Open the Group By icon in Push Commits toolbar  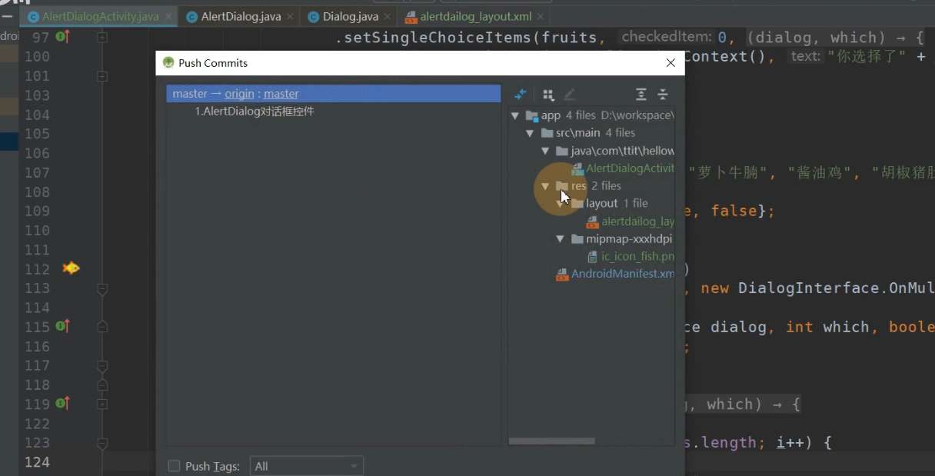pos(548,95)
